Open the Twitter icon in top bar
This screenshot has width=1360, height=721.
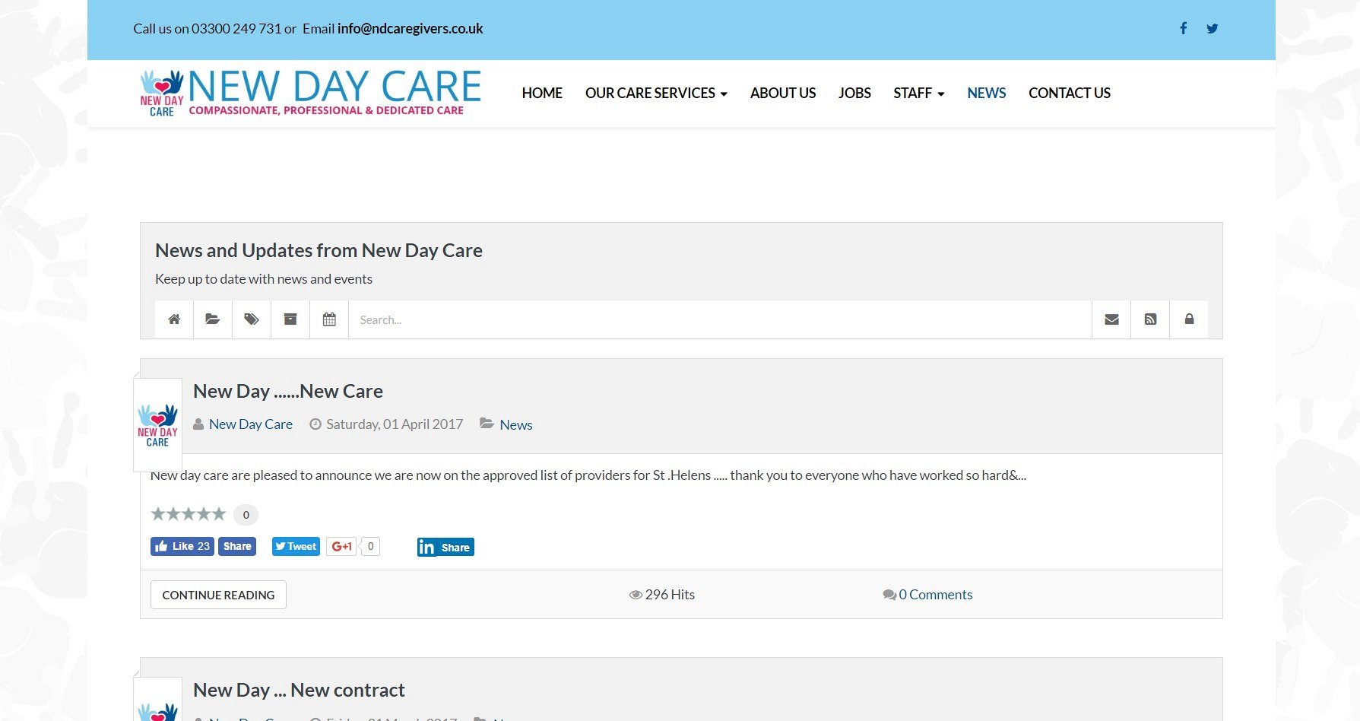pos(1212,29)
